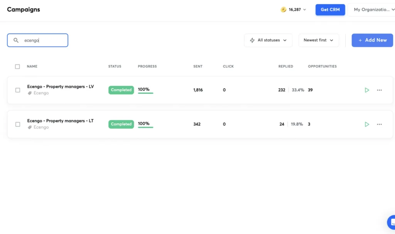The width and height of the screenshot is (395, 234).
Task: Click the campaign search input field
Action: (42, 40)
